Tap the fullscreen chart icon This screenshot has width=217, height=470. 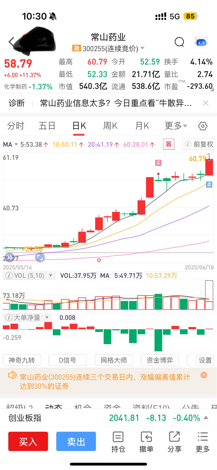[x=40, y=257]
